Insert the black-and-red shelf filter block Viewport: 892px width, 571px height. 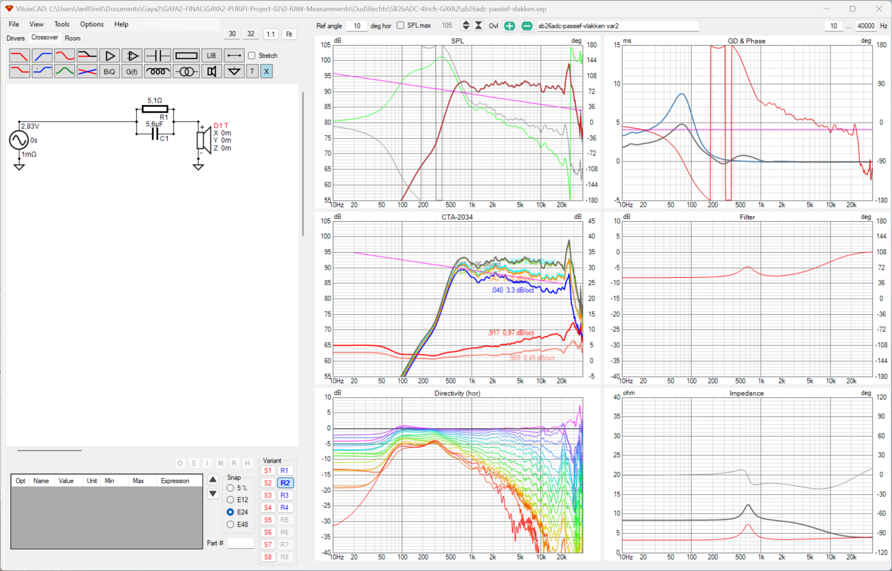pyautogui.click(x=87, y=56)
